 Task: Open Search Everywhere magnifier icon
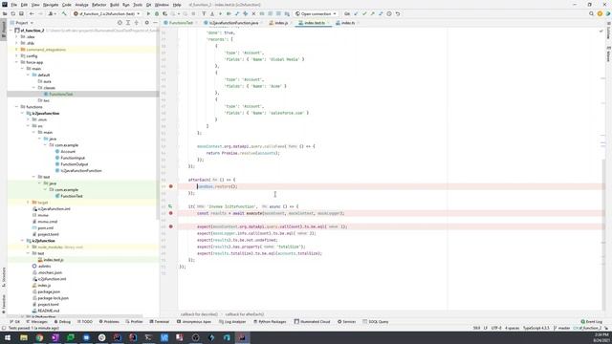tap(591, 13)
